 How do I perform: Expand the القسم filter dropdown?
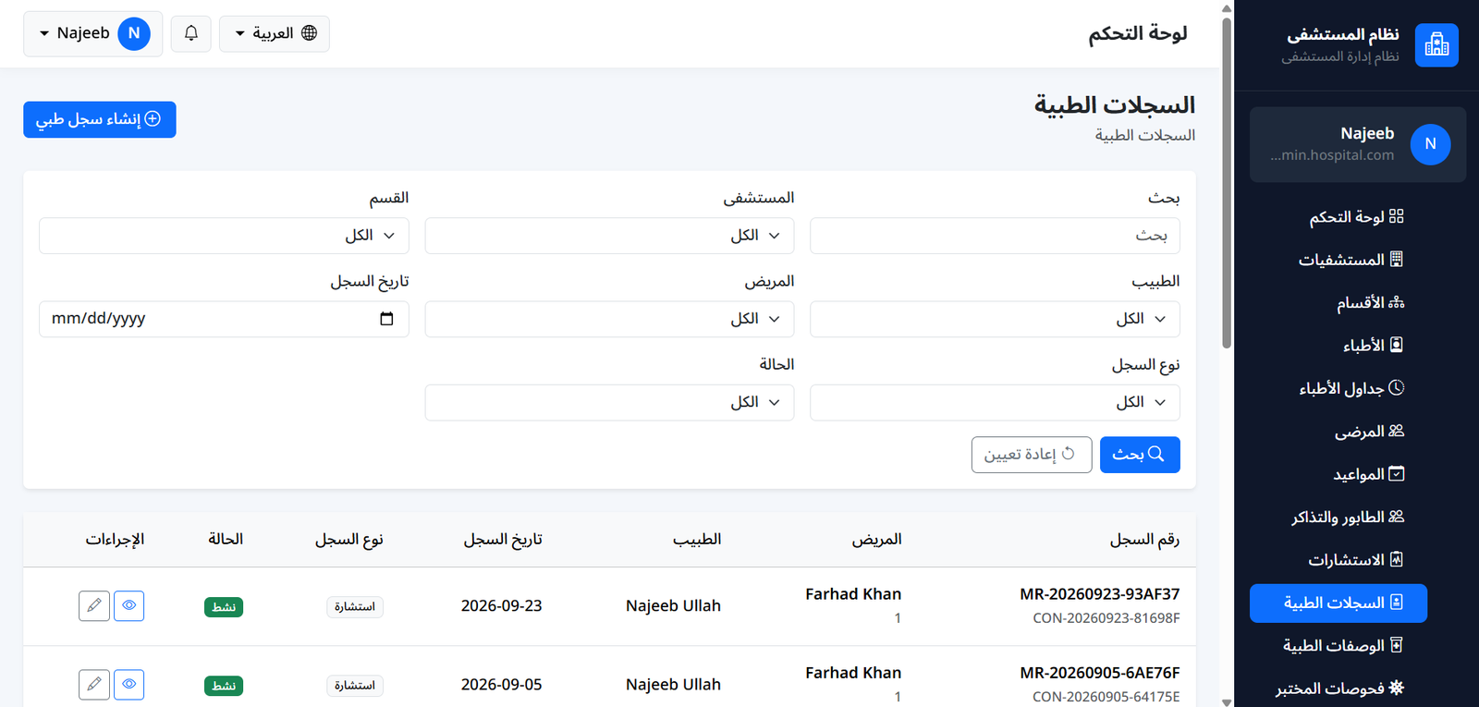pos(224,236)
